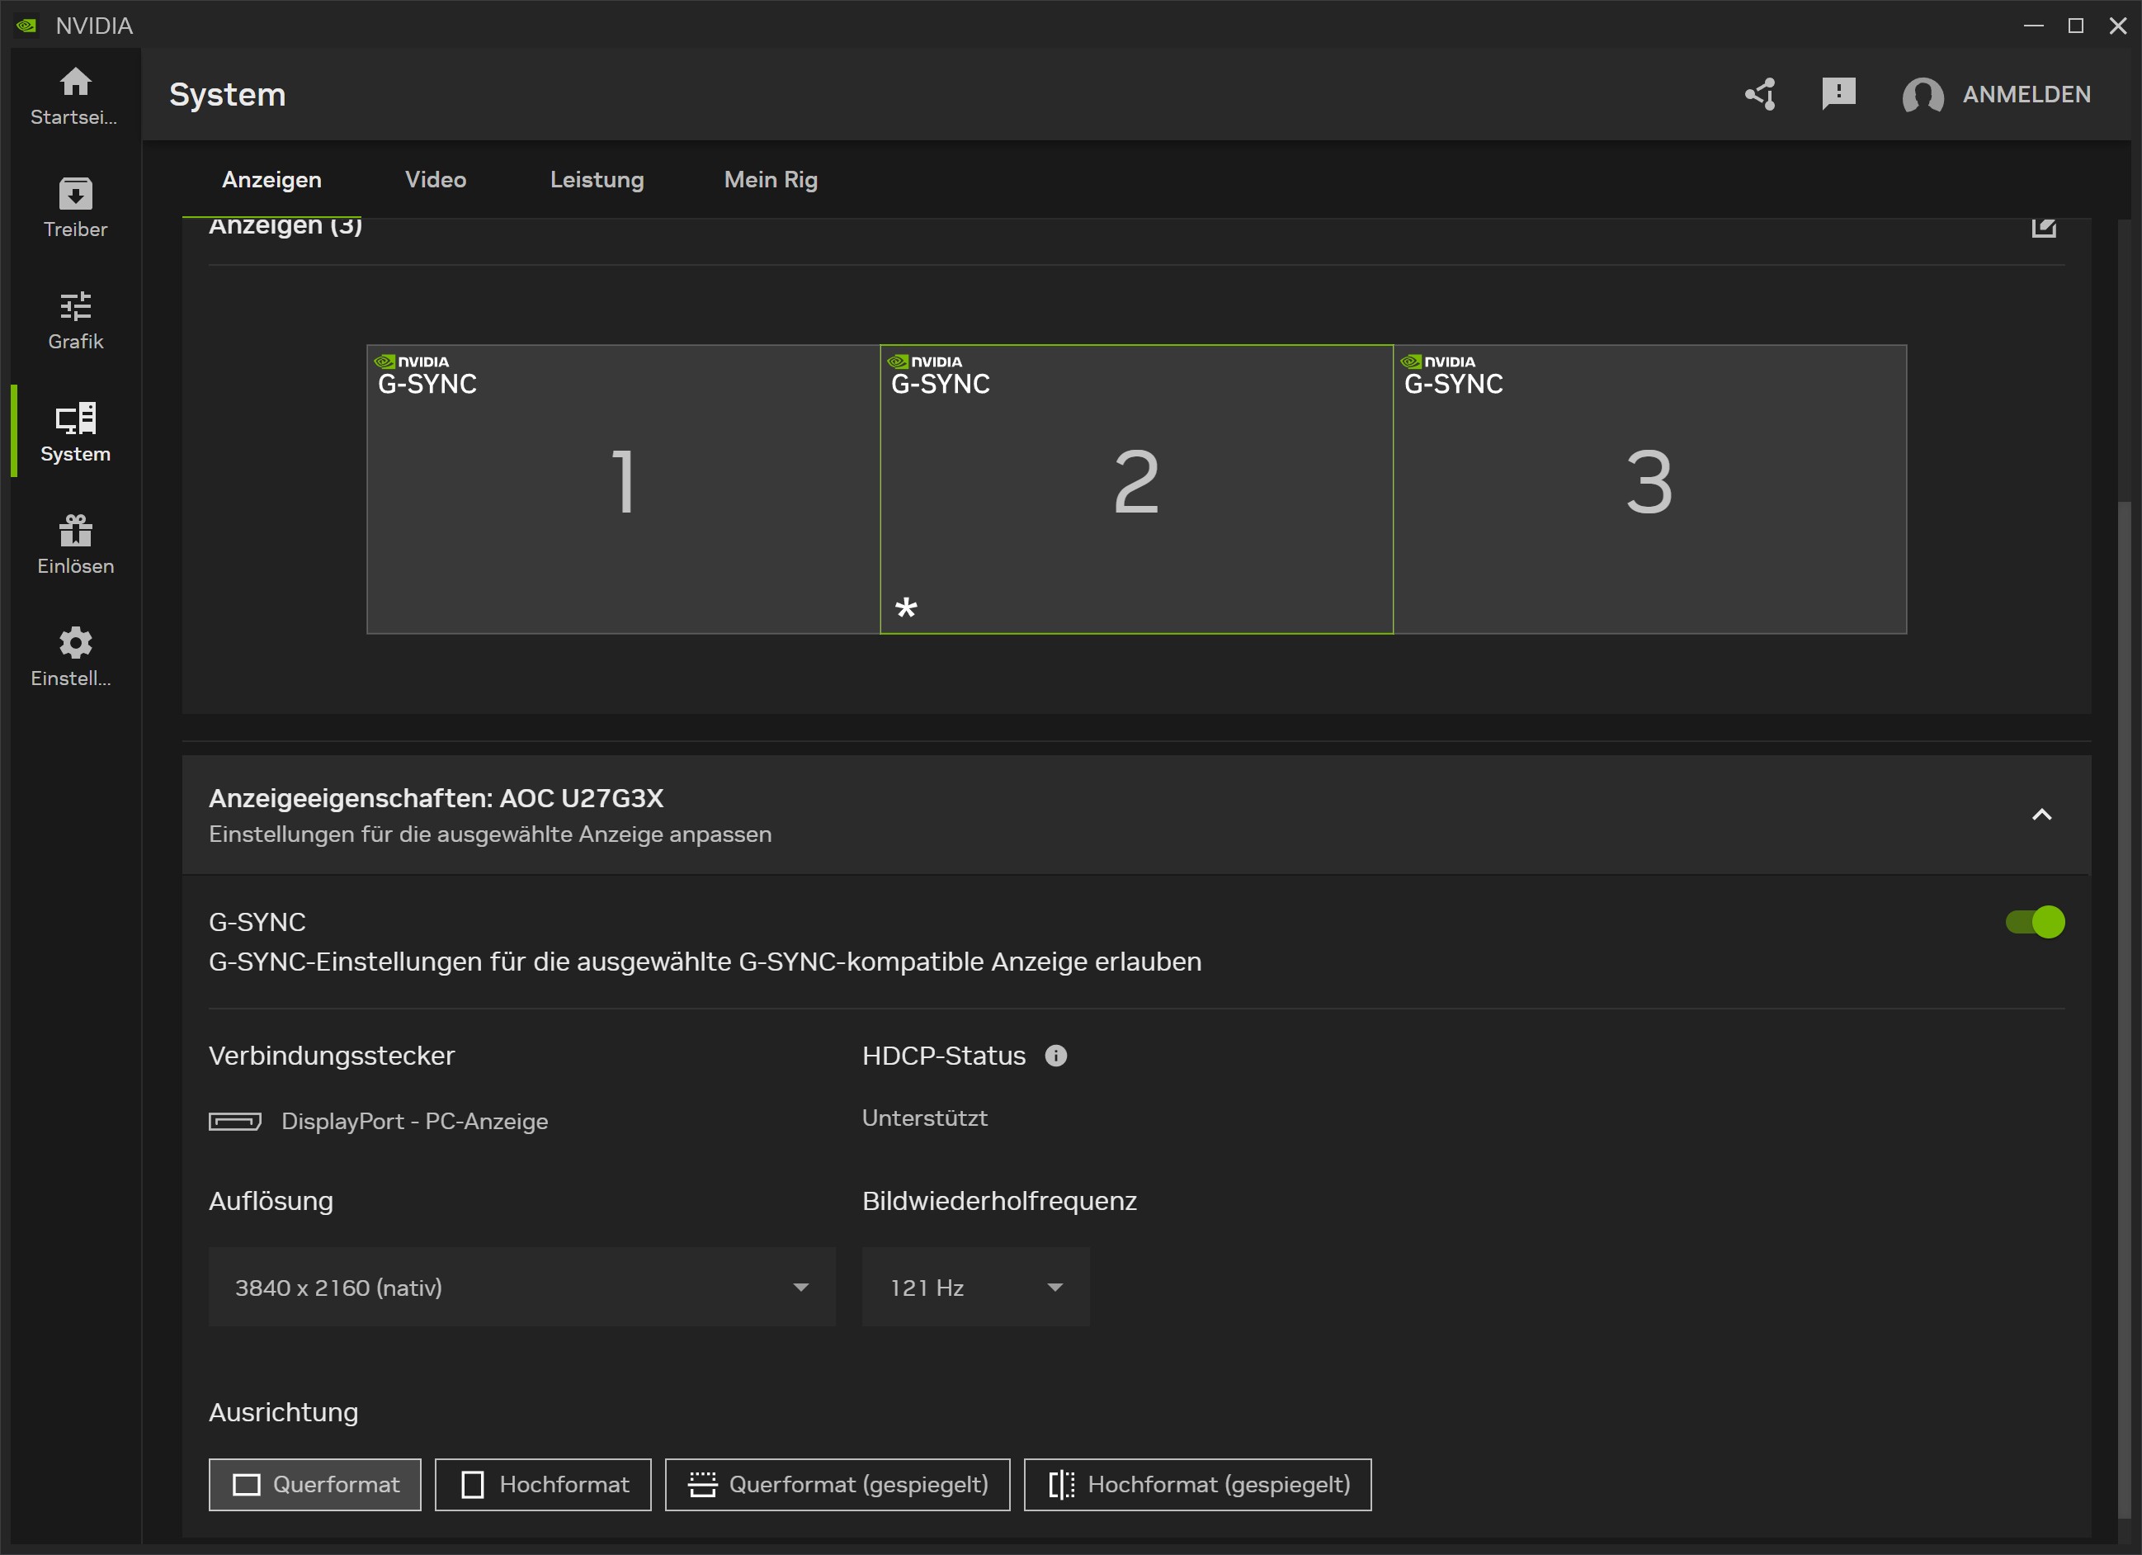Switch to the Leistung tab

[x=597, y=179]
